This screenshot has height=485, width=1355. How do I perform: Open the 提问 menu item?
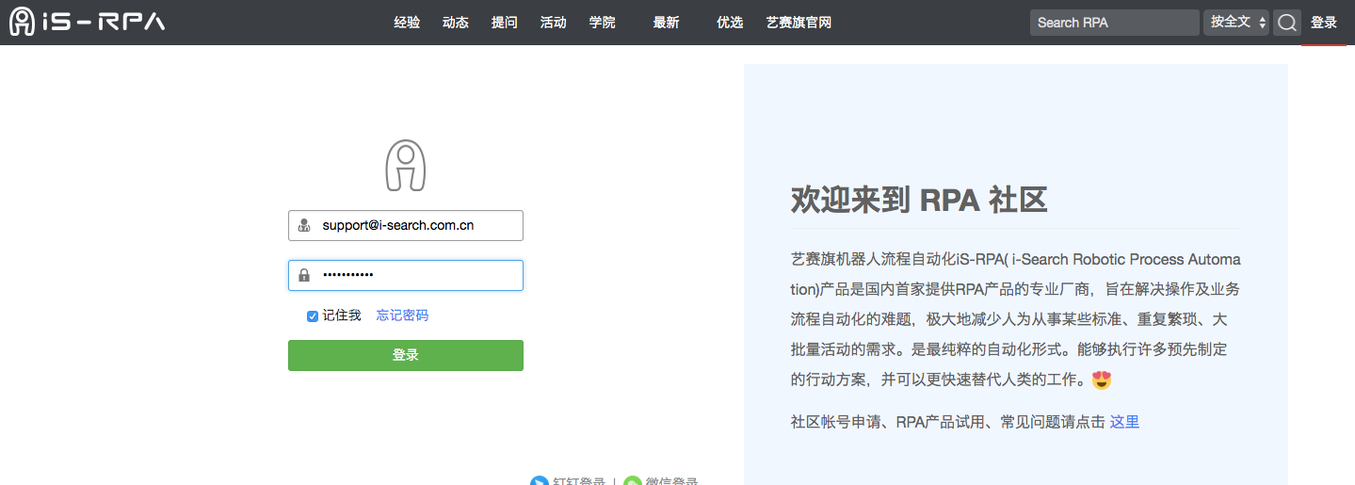pyautogui.click(x=505, y=23)
